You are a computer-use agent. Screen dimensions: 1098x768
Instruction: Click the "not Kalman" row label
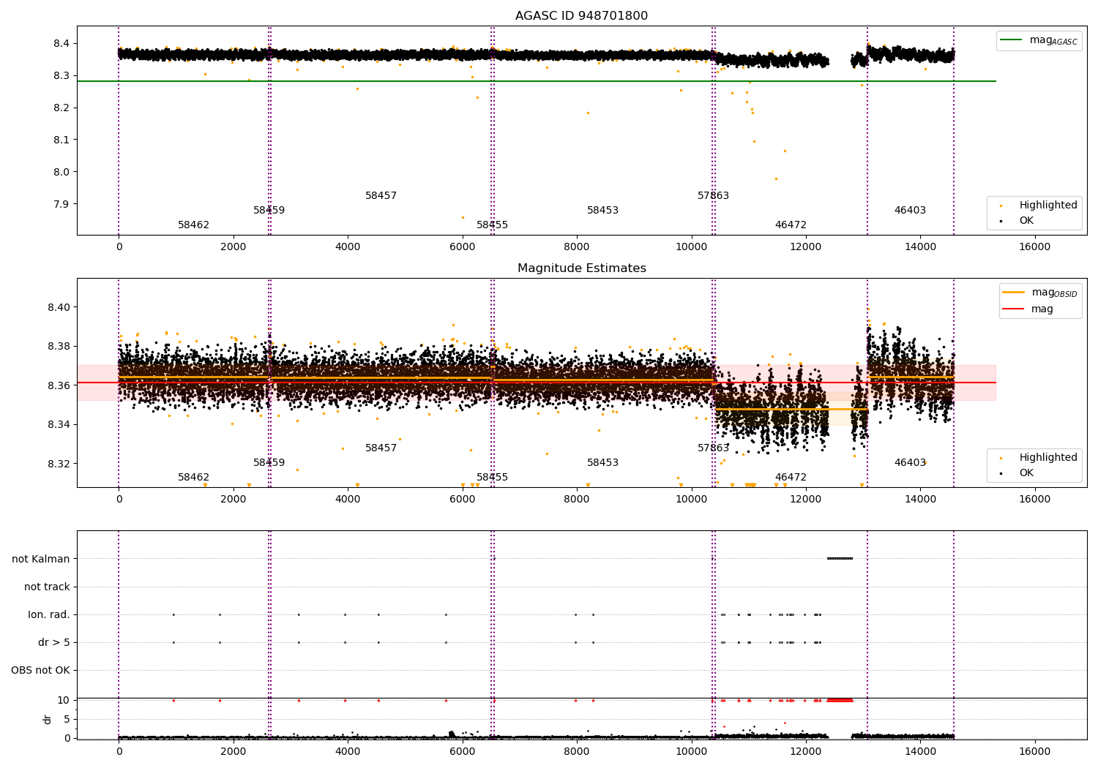41,559
